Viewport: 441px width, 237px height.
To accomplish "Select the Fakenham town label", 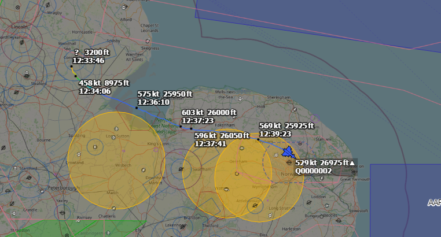I will pyautogui.click(x=225, y=125).
